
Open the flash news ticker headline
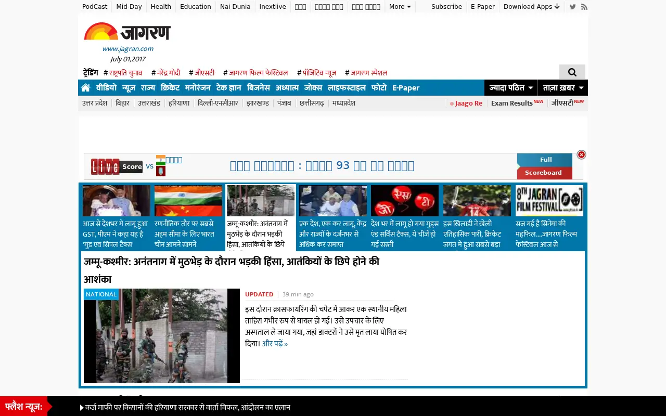pyautogui.click(x=187, y=408)
